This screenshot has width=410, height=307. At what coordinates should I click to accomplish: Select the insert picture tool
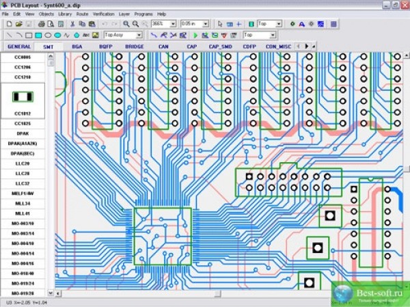[96, 35]
